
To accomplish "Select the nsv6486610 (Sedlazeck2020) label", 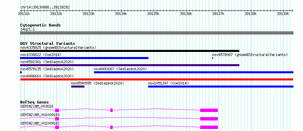I will coord(47,76).
